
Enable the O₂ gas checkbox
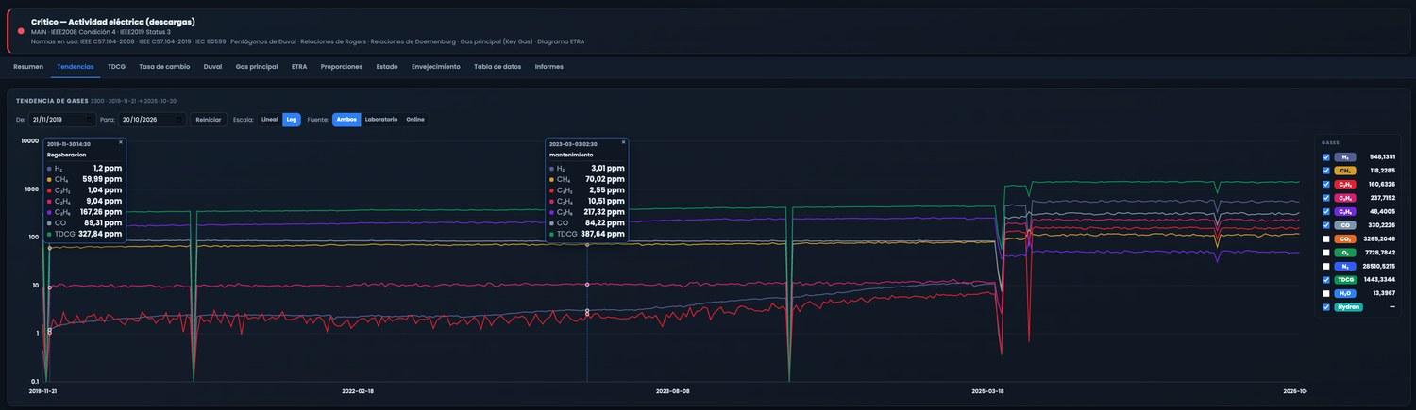click(x=1326, y=253)
